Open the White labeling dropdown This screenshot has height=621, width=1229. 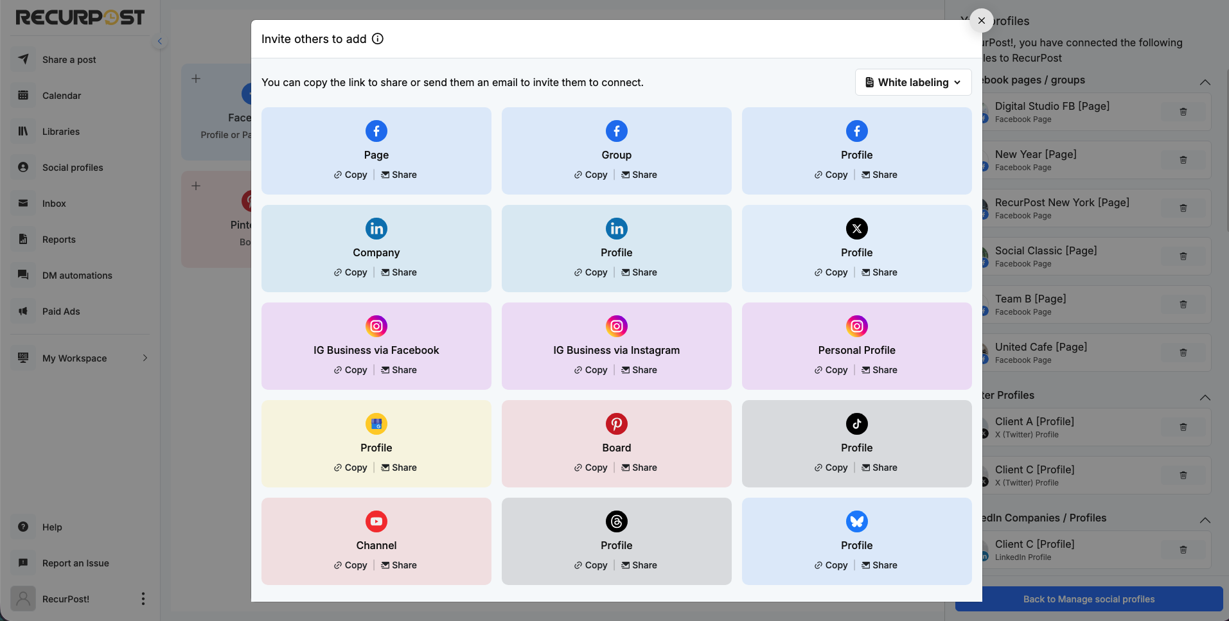[913, 82]
